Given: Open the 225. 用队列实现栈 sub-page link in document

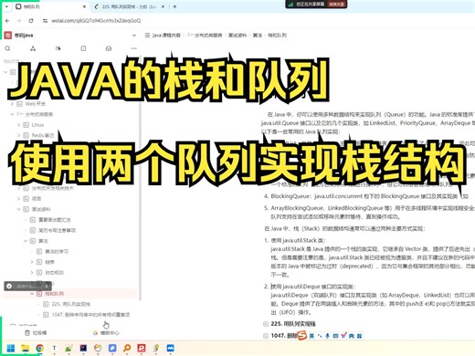Looking at the screenshot, I should [293, 324].
